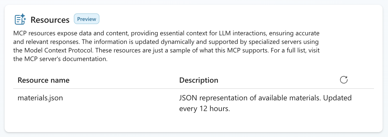Click the Resources sparkle document icon
Image resolution: width=388 pixels, height=137 pixels.
(20, 19)
